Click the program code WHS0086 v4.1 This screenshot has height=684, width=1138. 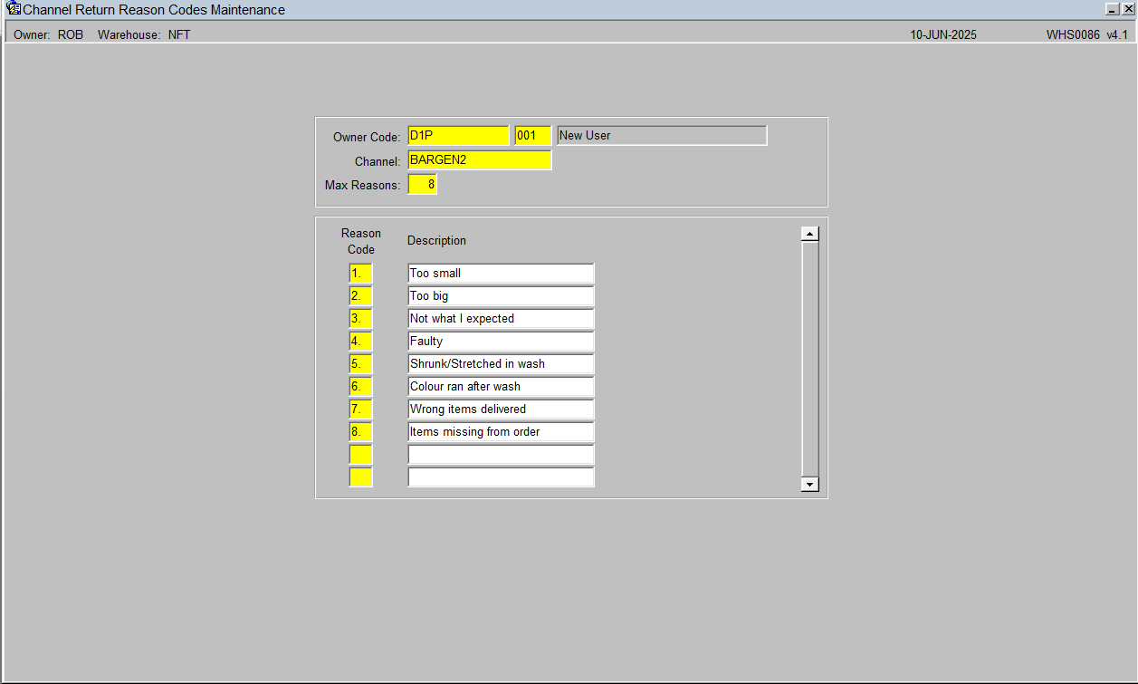coord(1087,35)
